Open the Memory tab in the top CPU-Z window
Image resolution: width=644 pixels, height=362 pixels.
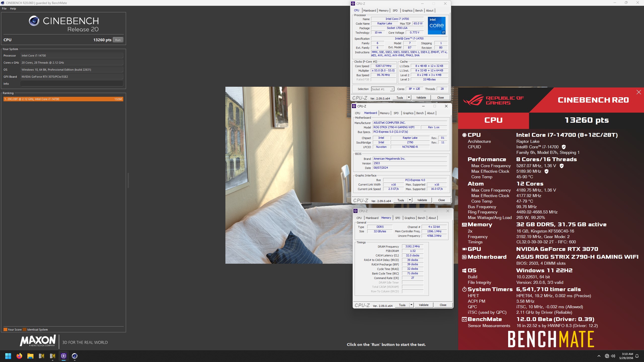[x=384, y=11]
